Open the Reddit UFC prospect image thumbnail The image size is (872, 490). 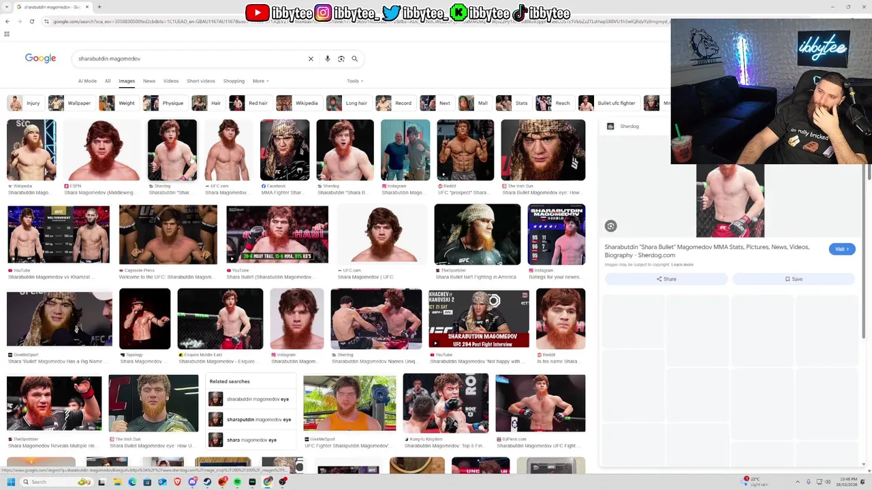point(465,150)
